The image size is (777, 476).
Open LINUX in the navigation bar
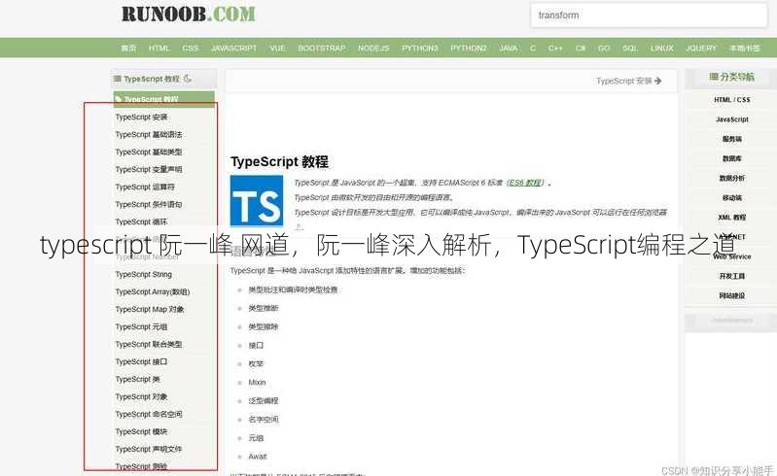[x=662, y=48]
